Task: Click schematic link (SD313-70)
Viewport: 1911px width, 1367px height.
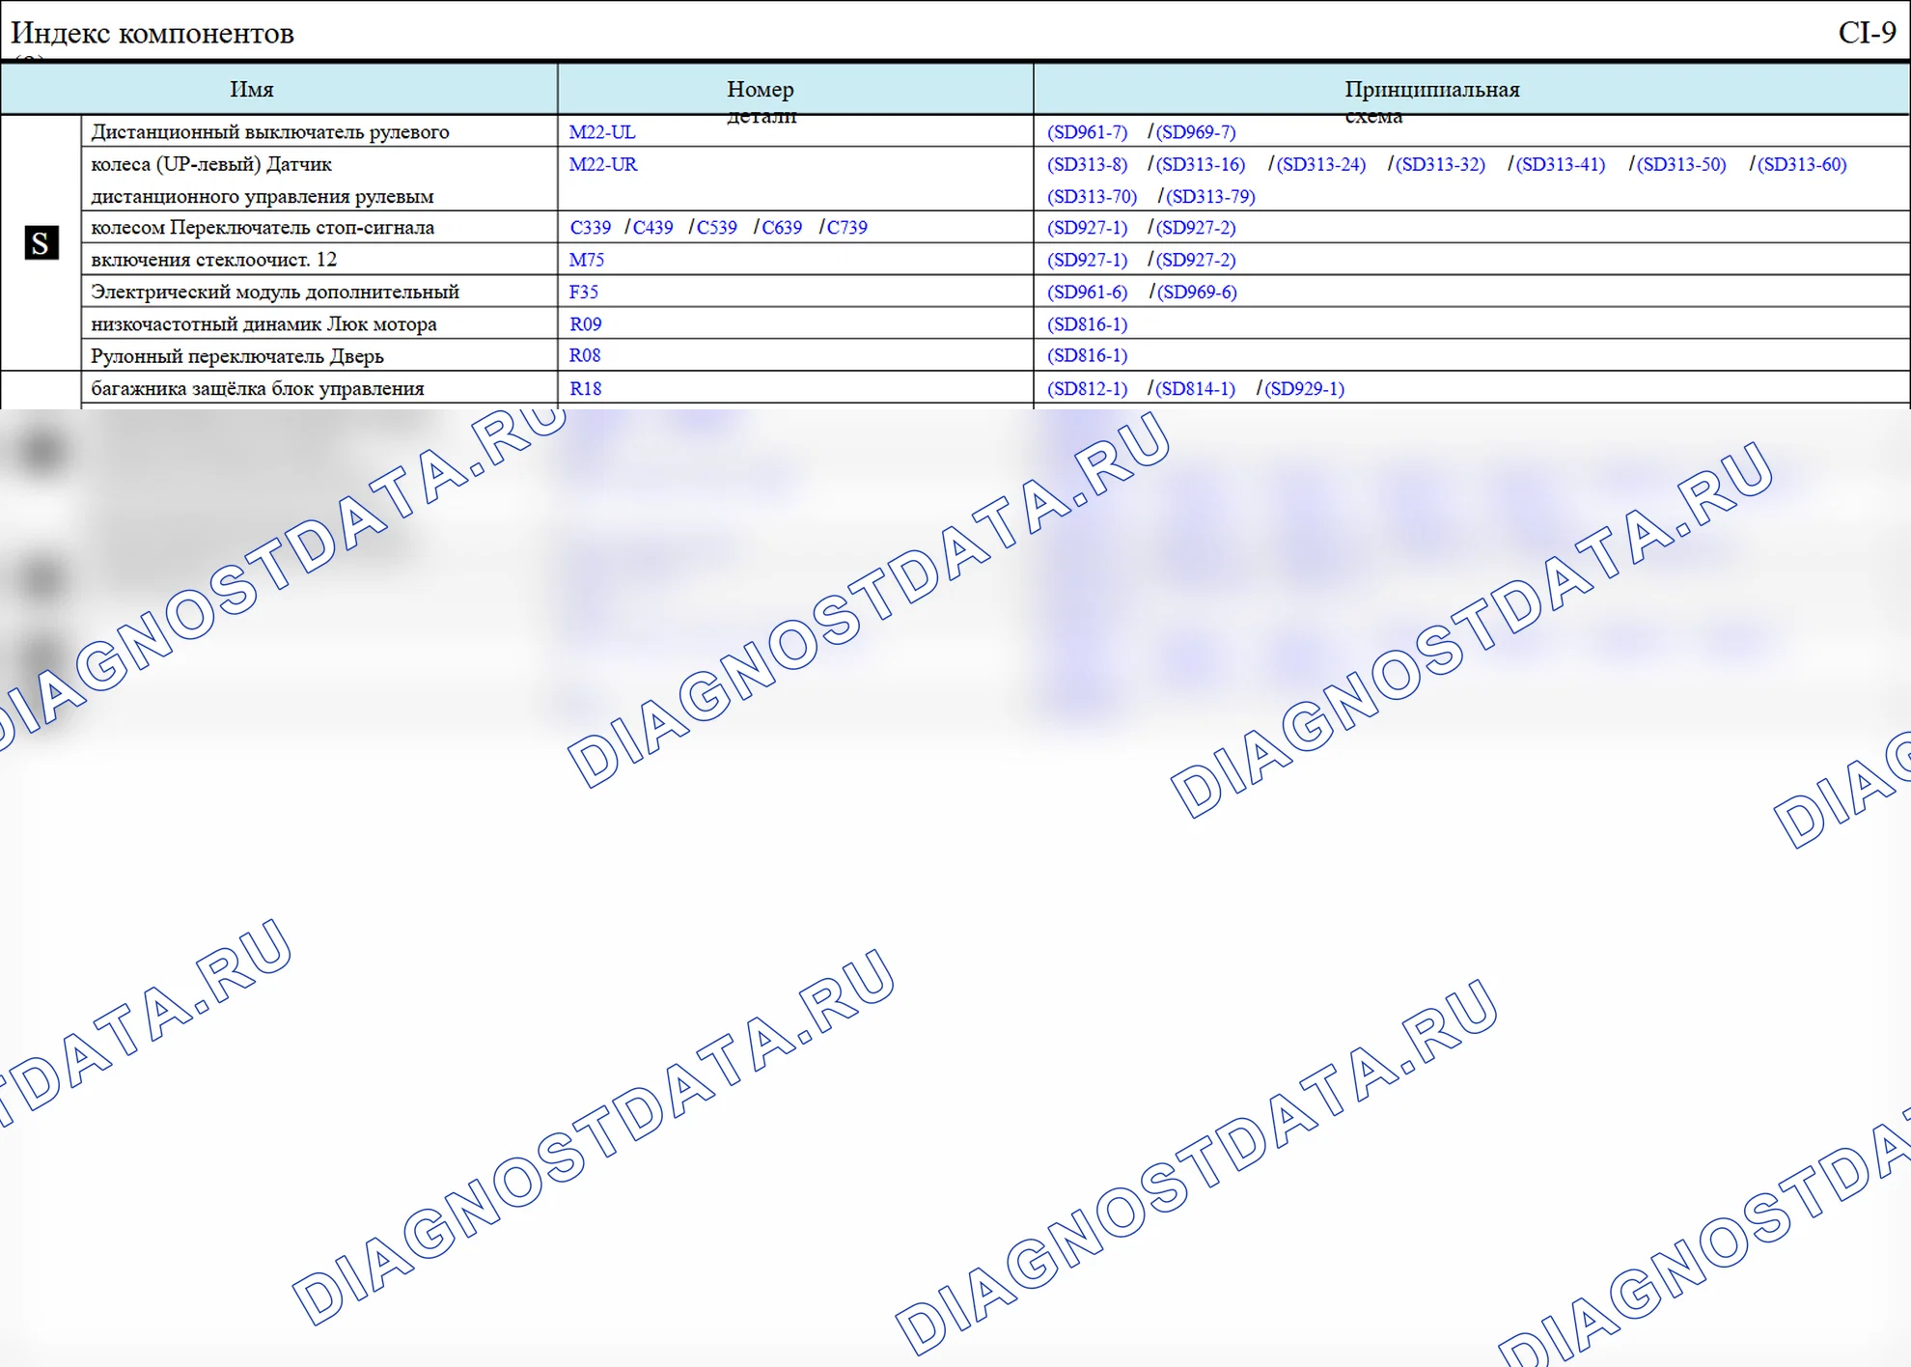Action: click(x=1093, y=196)
